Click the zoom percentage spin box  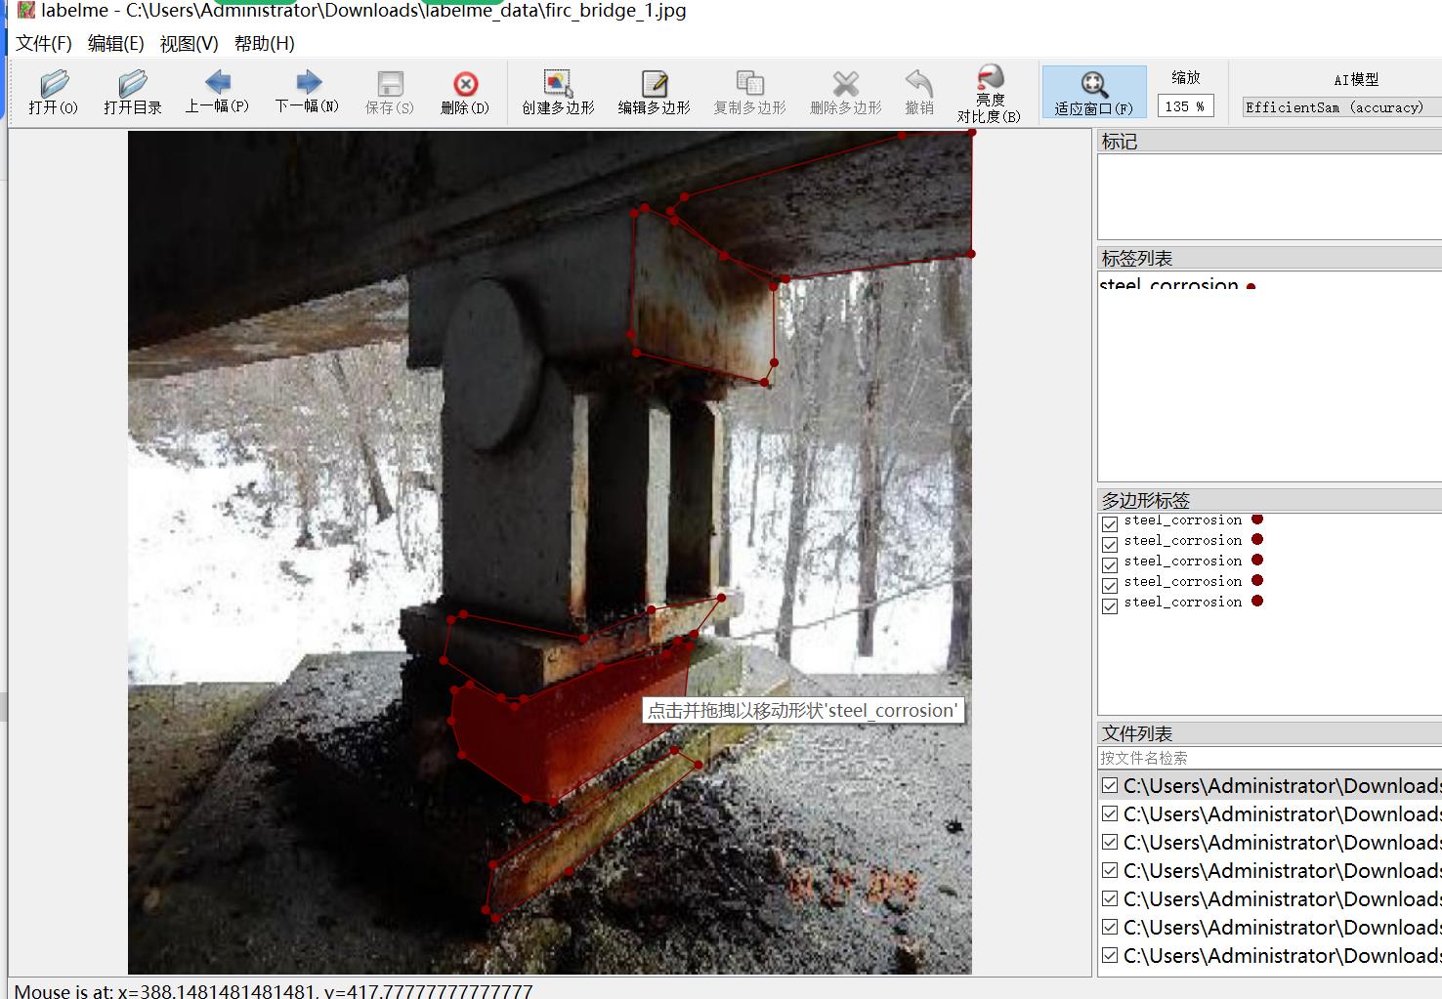[1184, 106]
